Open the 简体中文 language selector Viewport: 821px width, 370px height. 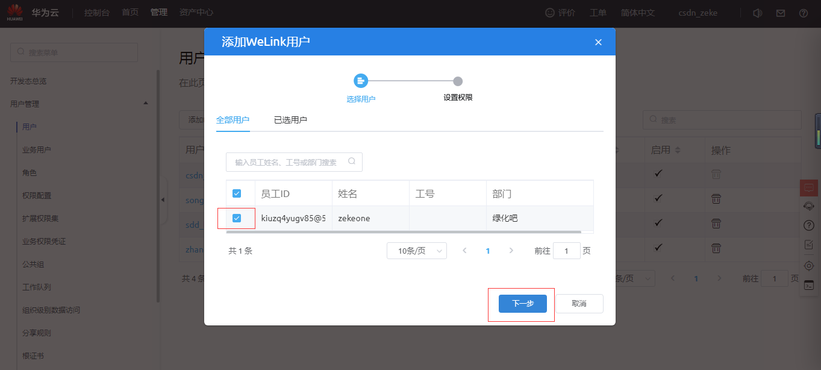637,13
